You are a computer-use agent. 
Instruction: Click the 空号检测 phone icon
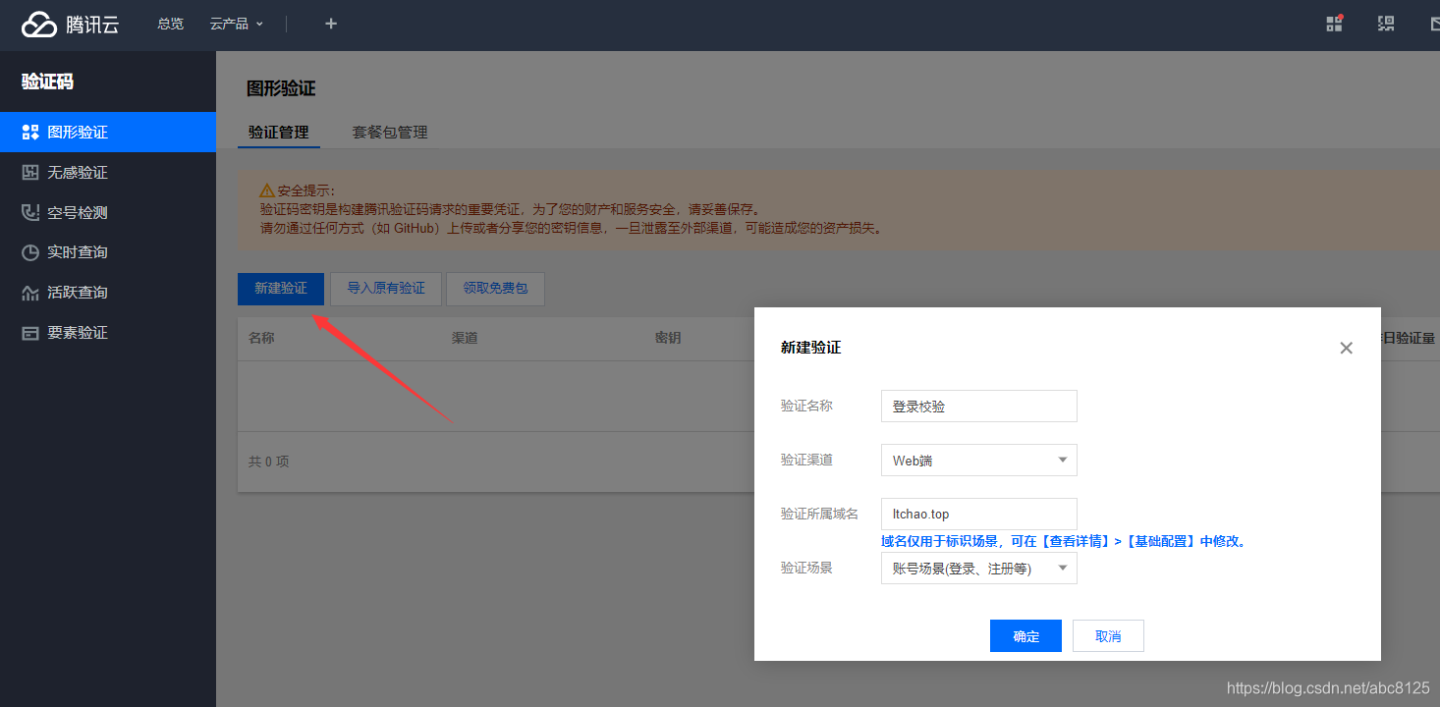click(x=30, y=212)
